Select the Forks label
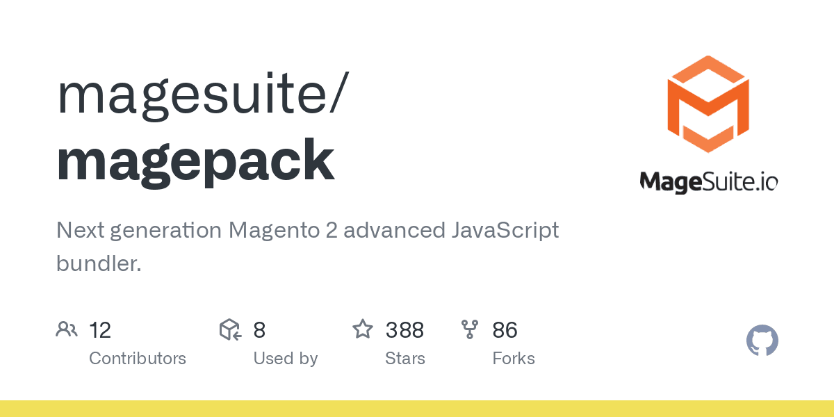The height and width of the screenshot is (417, 834). [514, 359]
